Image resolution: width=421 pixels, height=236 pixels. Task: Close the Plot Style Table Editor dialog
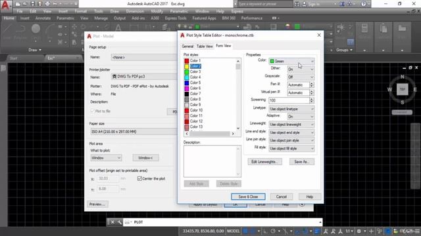(x=319, y=35)
